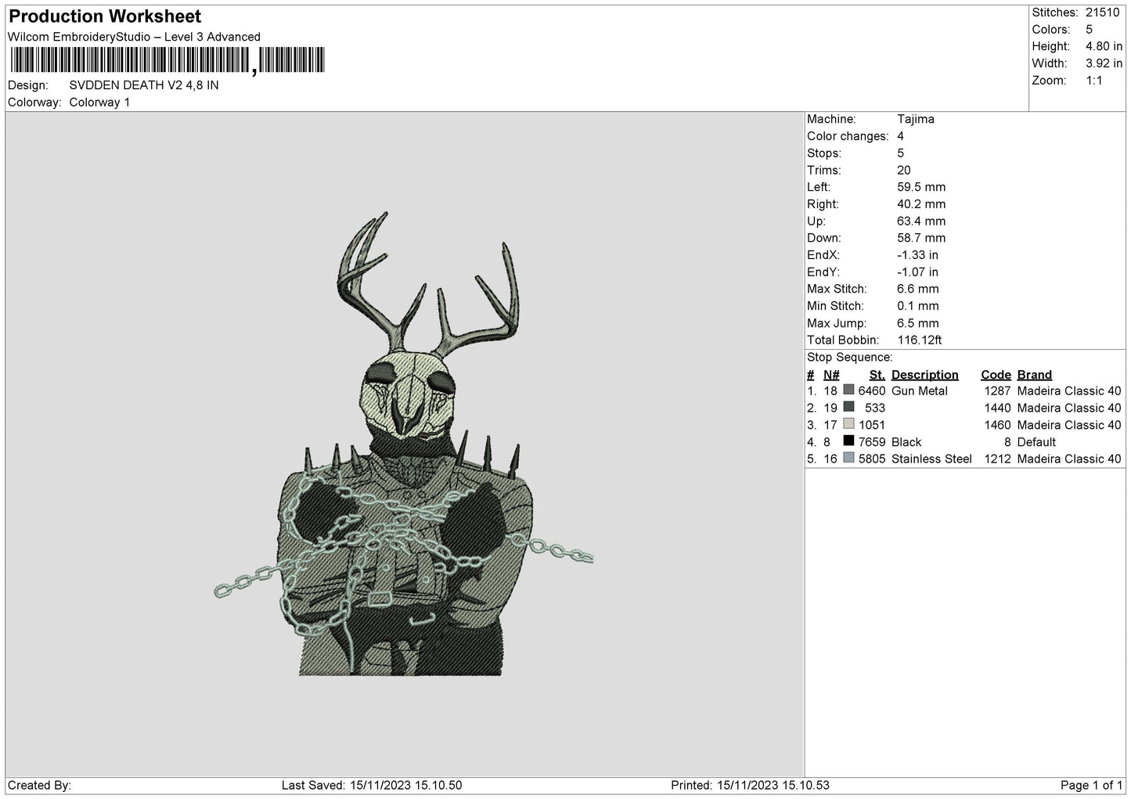
Task: Select "Wilcom EmbroideryStudio – Level 3 Advanced" text
Action: click(x=134, y=37)
